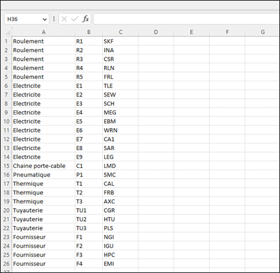Click cell containing IGU
This screenshot has height=273, width=280.
click(x=120, y=246)
